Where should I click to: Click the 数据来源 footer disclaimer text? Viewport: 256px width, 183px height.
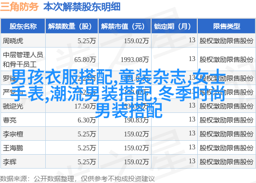point(77,179)
